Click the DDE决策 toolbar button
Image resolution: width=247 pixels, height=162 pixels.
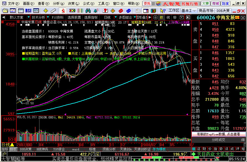(x=223, y=11)
